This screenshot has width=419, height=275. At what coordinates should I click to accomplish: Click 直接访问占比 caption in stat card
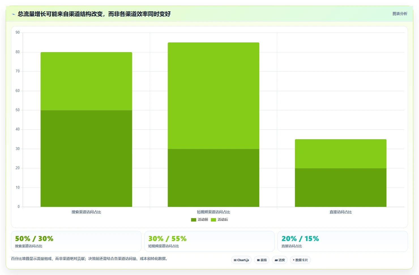[292, 246]
